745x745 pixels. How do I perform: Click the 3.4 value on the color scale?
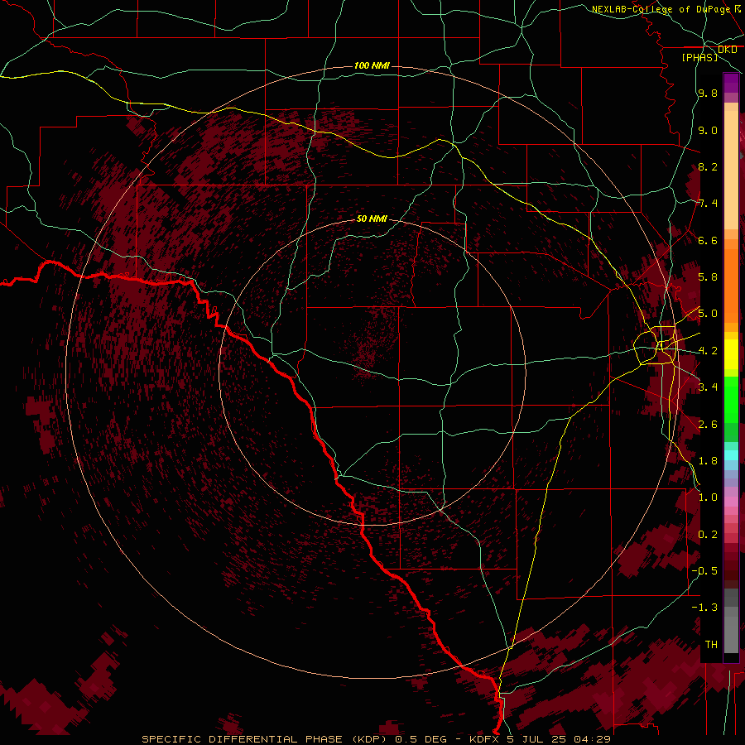(x=708, y=387)
